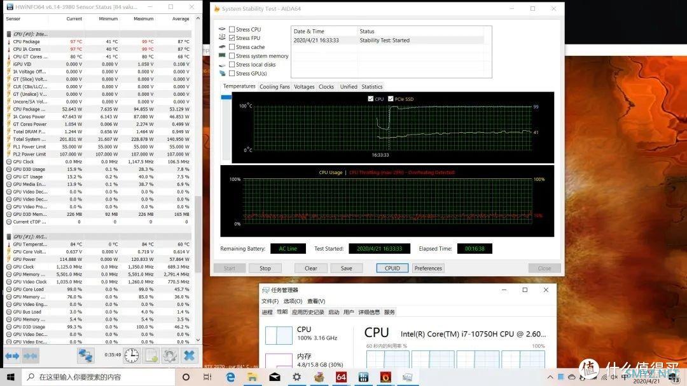
Task: Enable Stress cache checkbox
Action: pyautogui.click(x=232, y=47)
